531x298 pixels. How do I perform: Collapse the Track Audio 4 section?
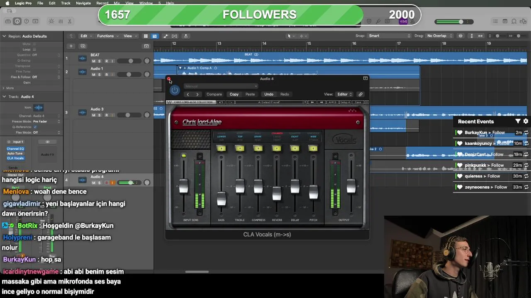pyautogui.click(x=4, y=96)
